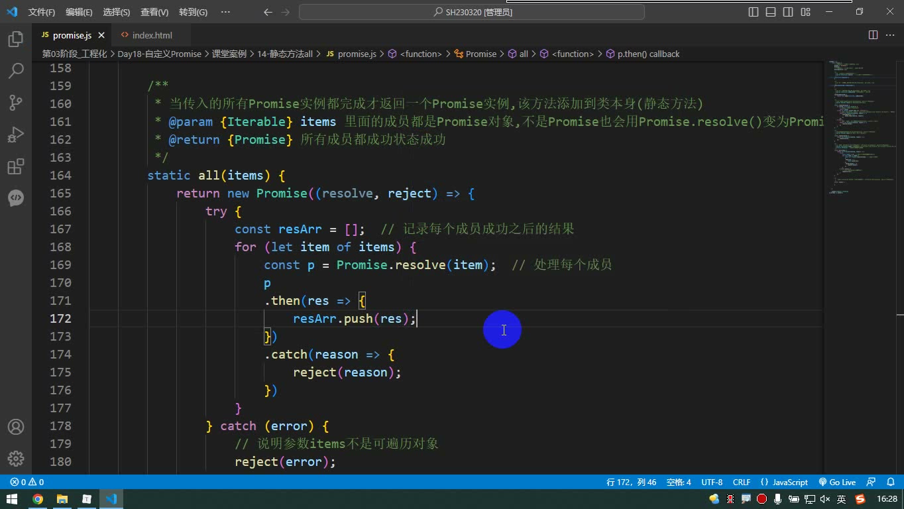Viewport: 904px width, 509px height.
Task: Show hidden menus via title bar ellipsis
Action: (x=225, y=12)
